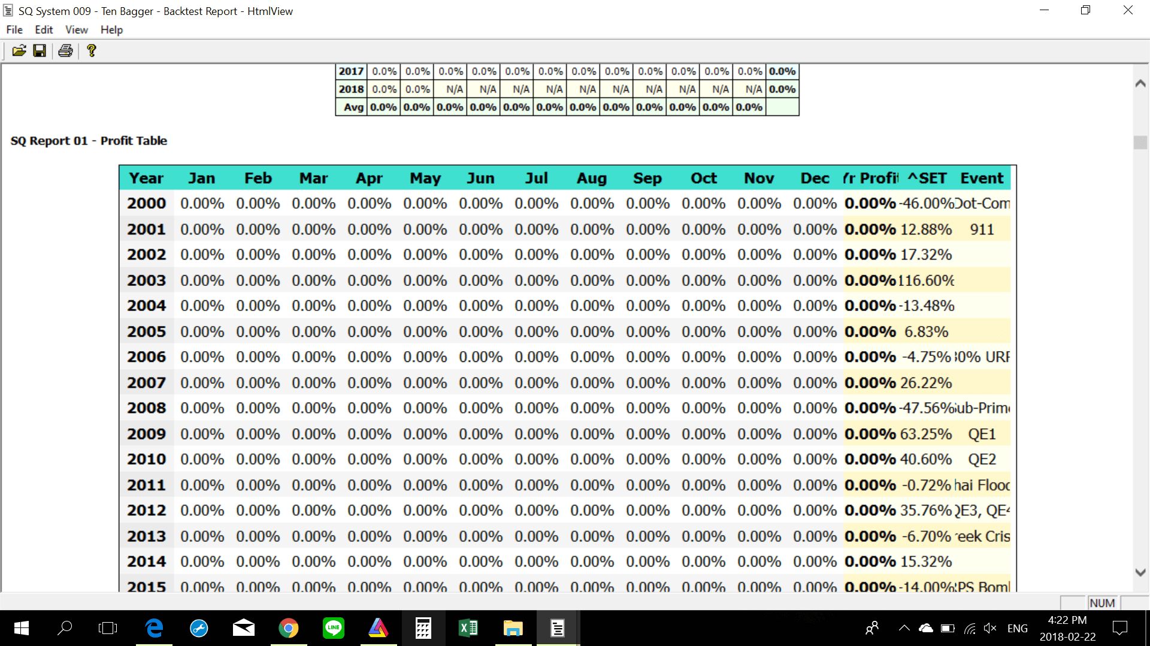The width and height of the screenshot is (1150, 646).
Task: Open the File menu
Action: [x=14, y=29]
